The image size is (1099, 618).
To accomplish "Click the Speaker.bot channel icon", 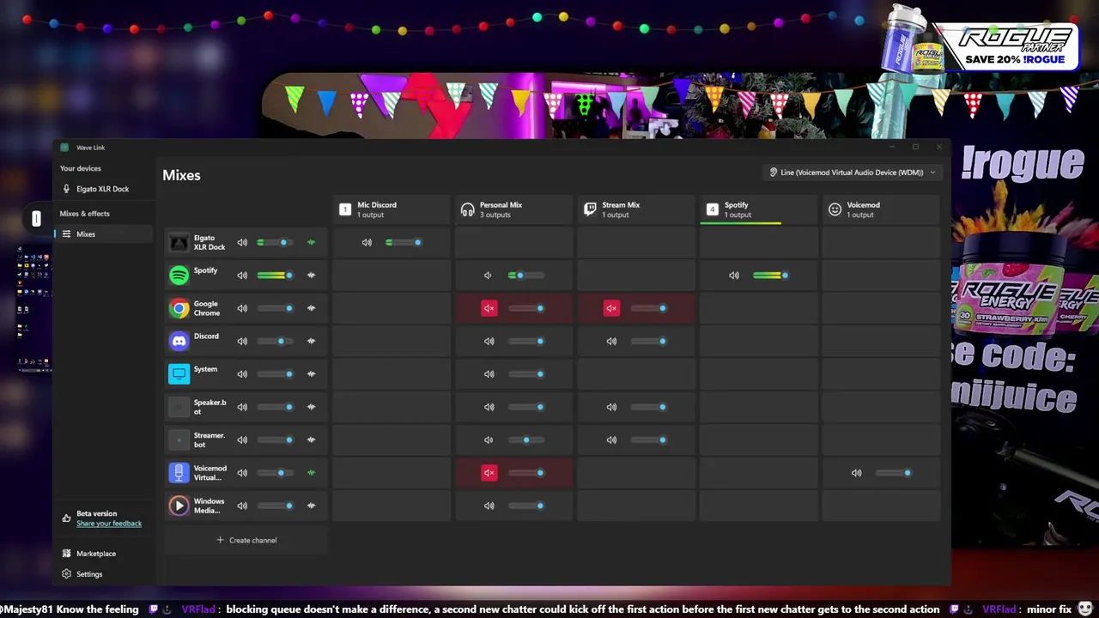I will pyautogui.click(x=179, y=407).
